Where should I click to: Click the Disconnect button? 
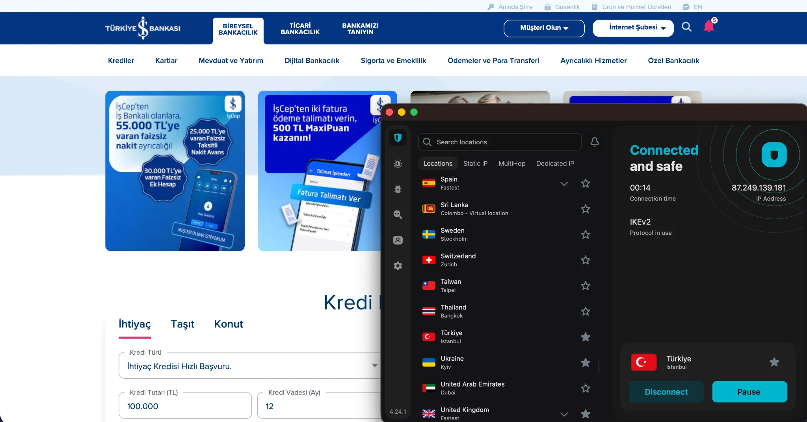[x=666, y=392]
